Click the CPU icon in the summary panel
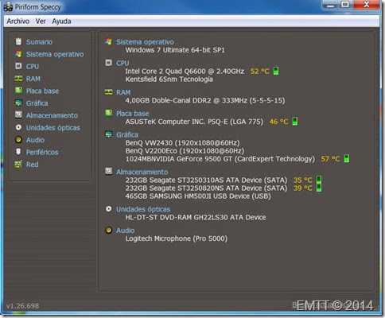 tap(108, 63)
